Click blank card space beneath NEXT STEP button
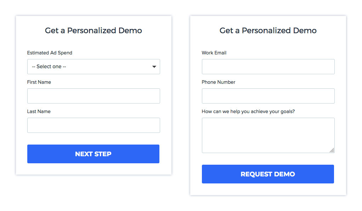Viewport: 362px width, 211px height. (94, 169)
